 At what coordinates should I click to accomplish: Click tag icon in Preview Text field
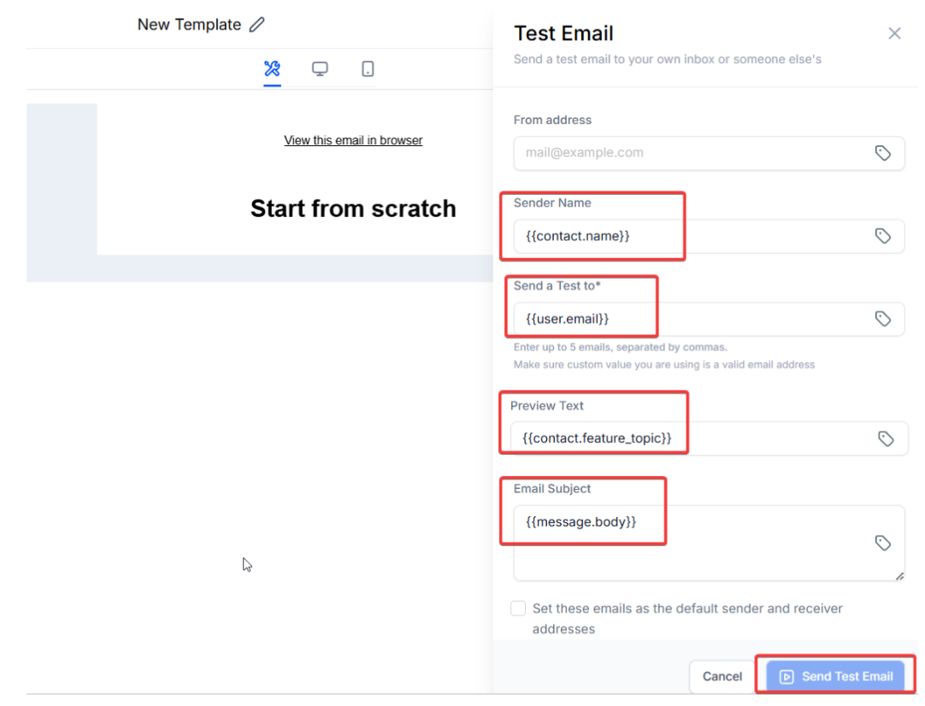(886, 438)
